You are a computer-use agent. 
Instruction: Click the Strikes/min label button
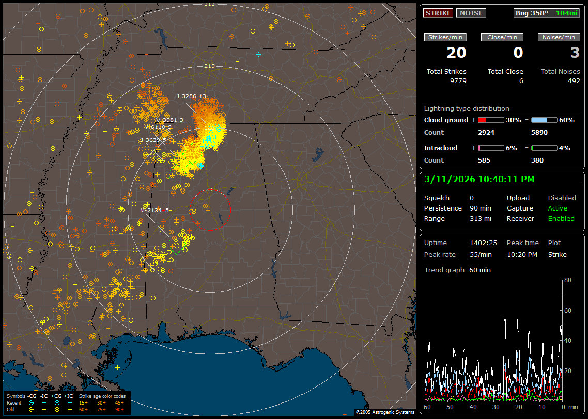[445, 37]
